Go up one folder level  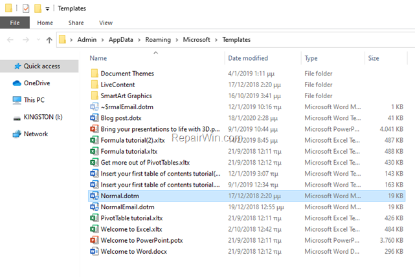pos(49,40)
